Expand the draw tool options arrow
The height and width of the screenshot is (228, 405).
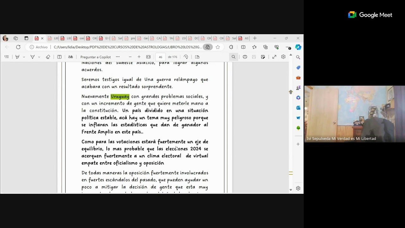tap(39, 57)
